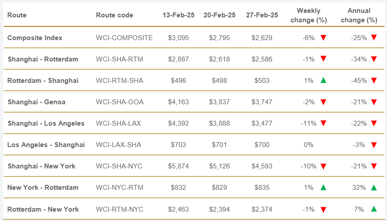Click green weekly arrow in New York - Rotterdam row
Viewport: 387px width, 221px height.
323,188
